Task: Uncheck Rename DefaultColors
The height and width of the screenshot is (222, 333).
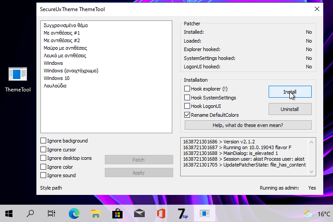Action: point(187,115)
